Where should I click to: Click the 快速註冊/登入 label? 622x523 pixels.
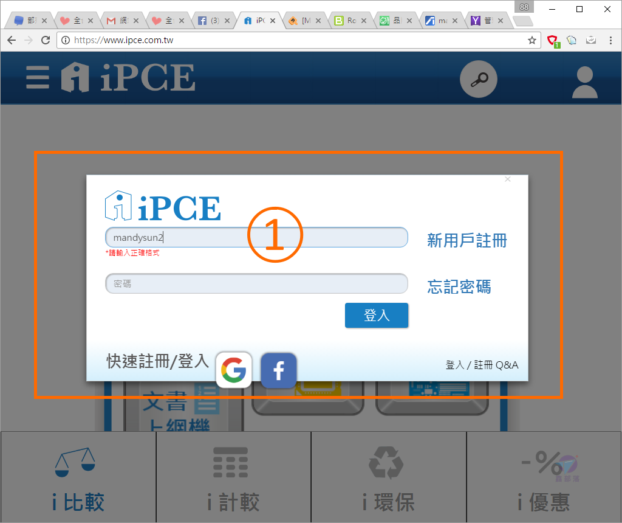[x=157, y=361]
